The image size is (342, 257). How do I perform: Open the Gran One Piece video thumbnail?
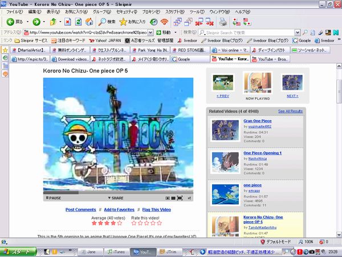pos(225,128)
